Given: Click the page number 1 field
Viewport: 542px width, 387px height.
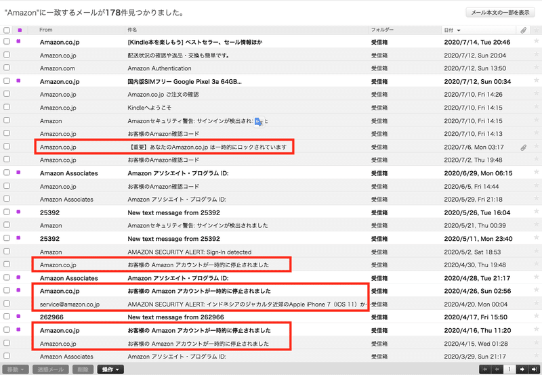Looking at the screenshot, I should (509, 369).
